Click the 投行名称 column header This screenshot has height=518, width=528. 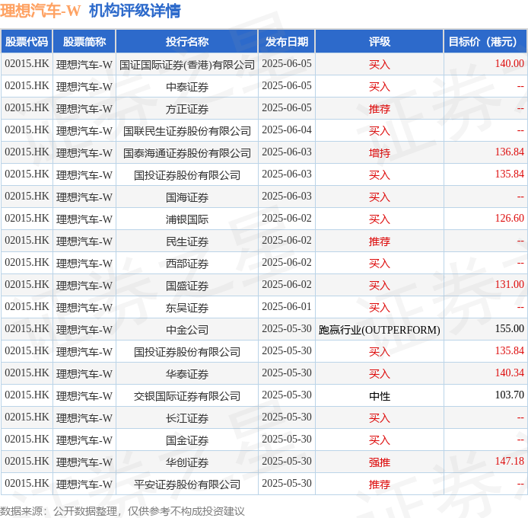tap(187, 41)
